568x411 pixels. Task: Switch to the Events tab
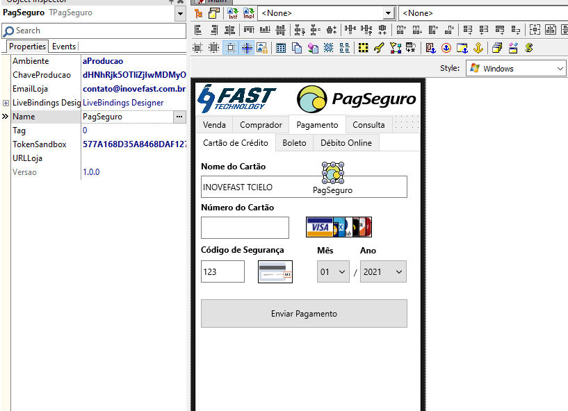(x=64, y=47)
